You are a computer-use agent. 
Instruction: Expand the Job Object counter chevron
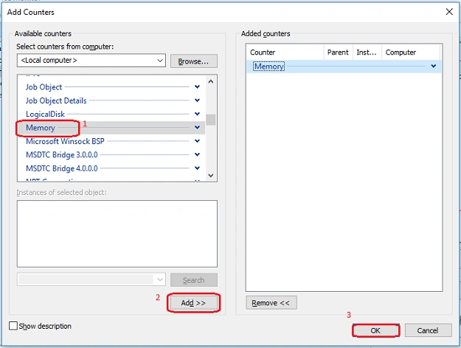pos(197,87)
